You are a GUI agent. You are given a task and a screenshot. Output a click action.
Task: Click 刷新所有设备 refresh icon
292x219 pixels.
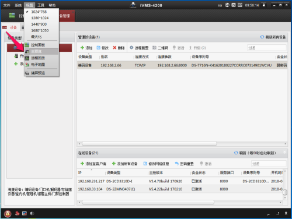[x=262, y=37]
